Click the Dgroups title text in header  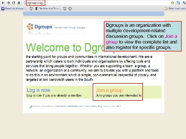[43, 27]
